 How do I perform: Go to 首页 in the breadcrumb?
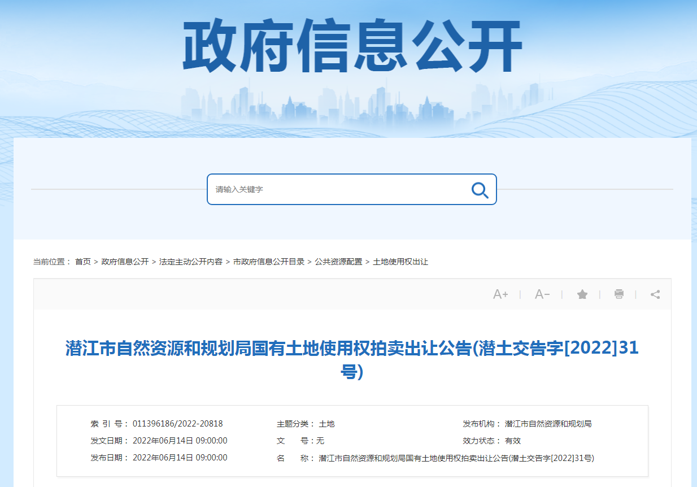(x=83, y=262)
